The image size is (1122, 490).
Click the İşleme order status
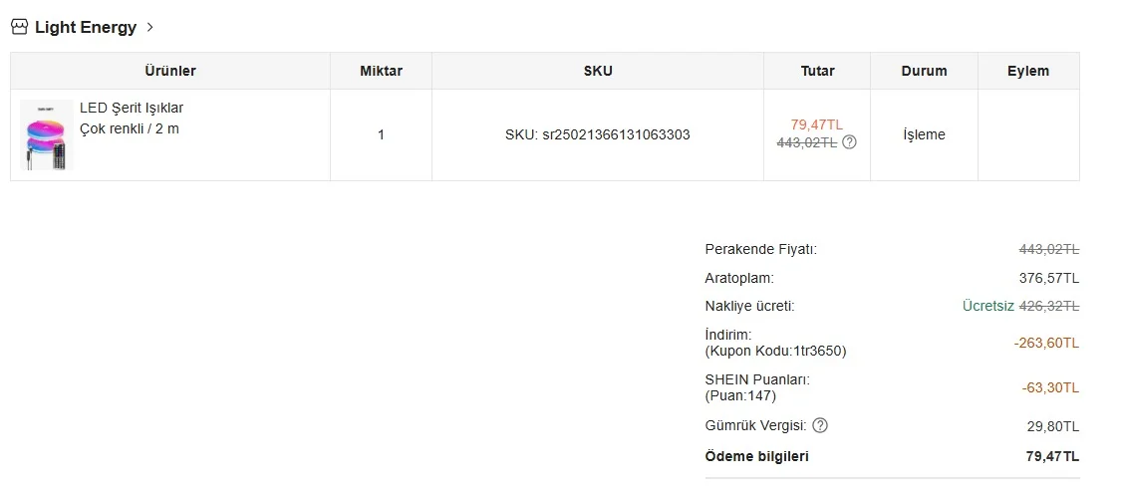tap(924, 134)
